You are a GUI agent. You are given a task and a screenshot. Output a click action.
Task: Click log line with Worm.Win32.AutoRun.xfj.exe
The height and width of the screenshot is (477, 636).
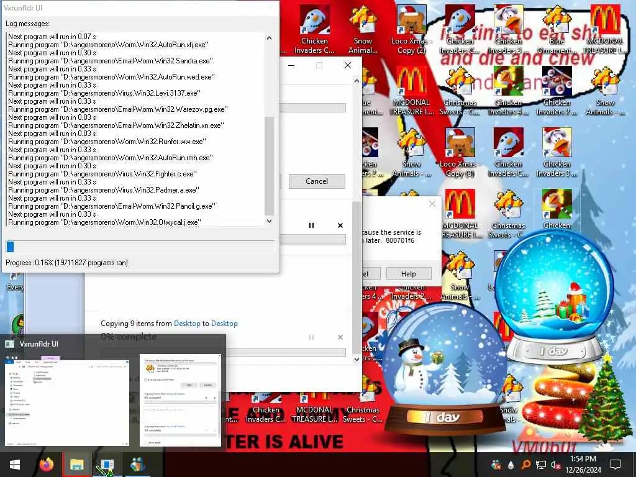(108, 45)
